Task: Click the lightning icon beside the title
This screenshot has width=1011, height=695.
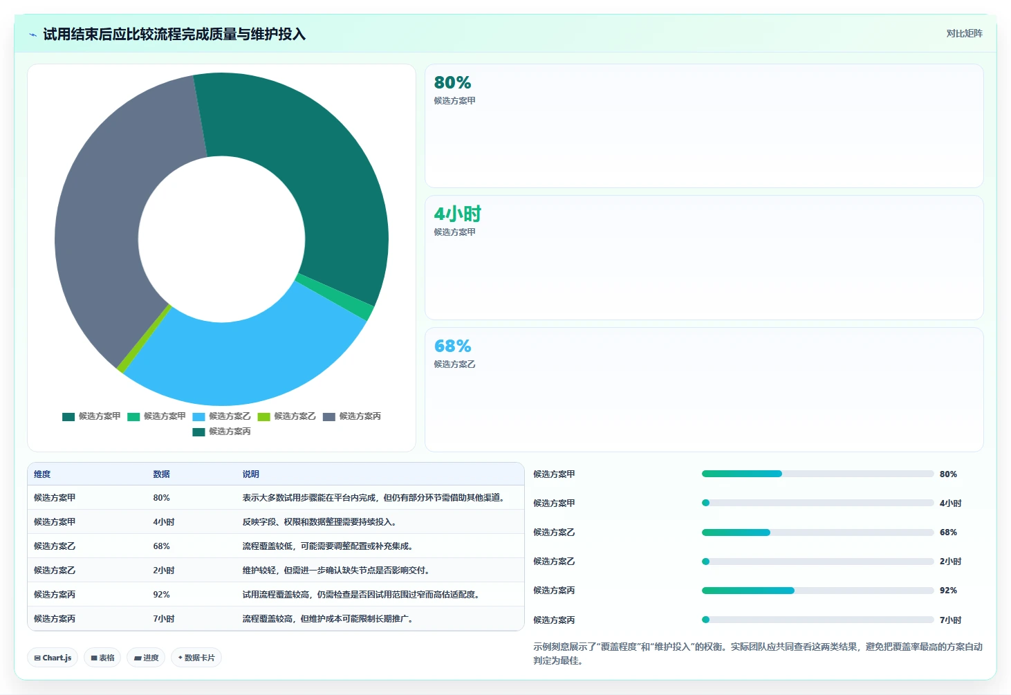Action: pyautogui.click(x=33, y=35)
